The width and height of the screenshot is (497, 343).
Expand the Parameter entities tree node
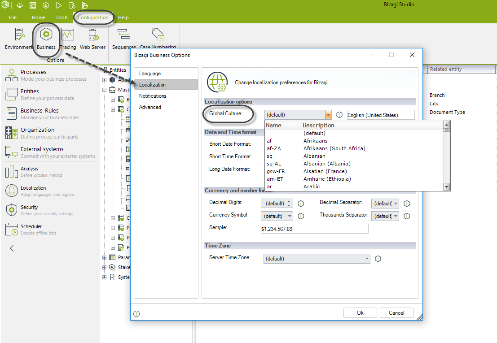coord(104,257)
